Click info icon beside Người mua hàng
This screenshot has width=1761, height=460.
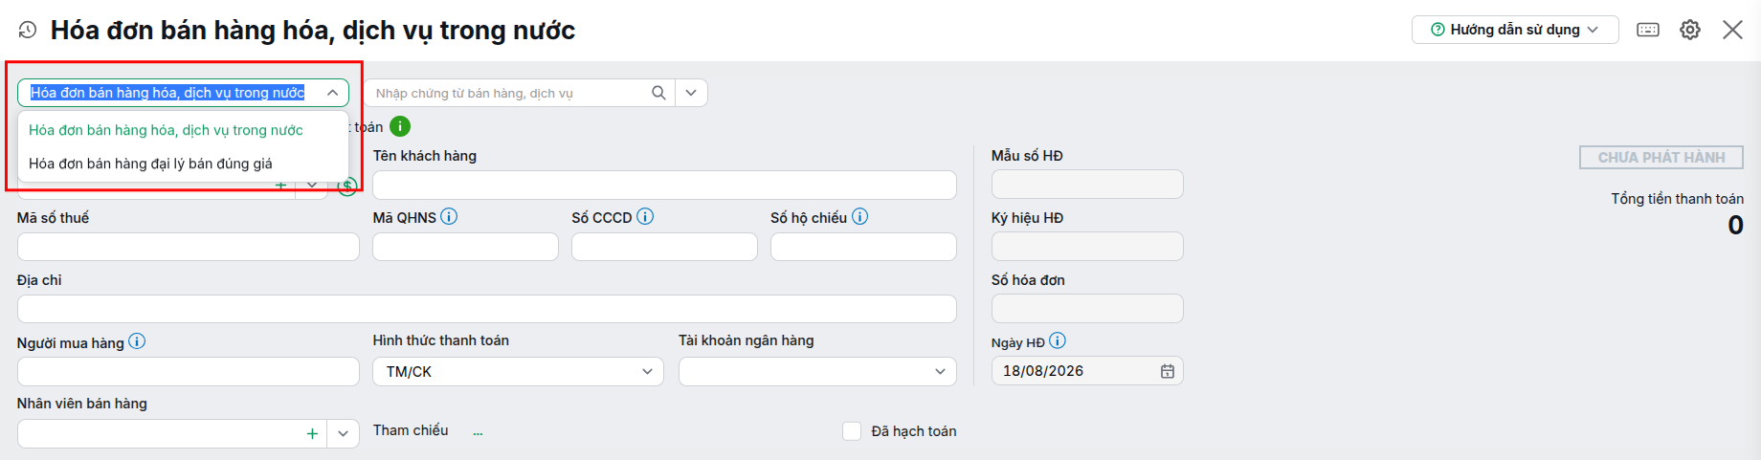(x=137, y=341)
